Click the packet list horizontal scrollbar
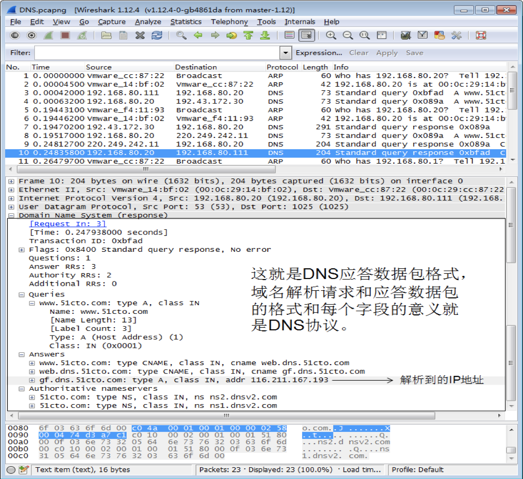Image resolution: width=523 pixels, height=479 pixels. coord(146,169)
